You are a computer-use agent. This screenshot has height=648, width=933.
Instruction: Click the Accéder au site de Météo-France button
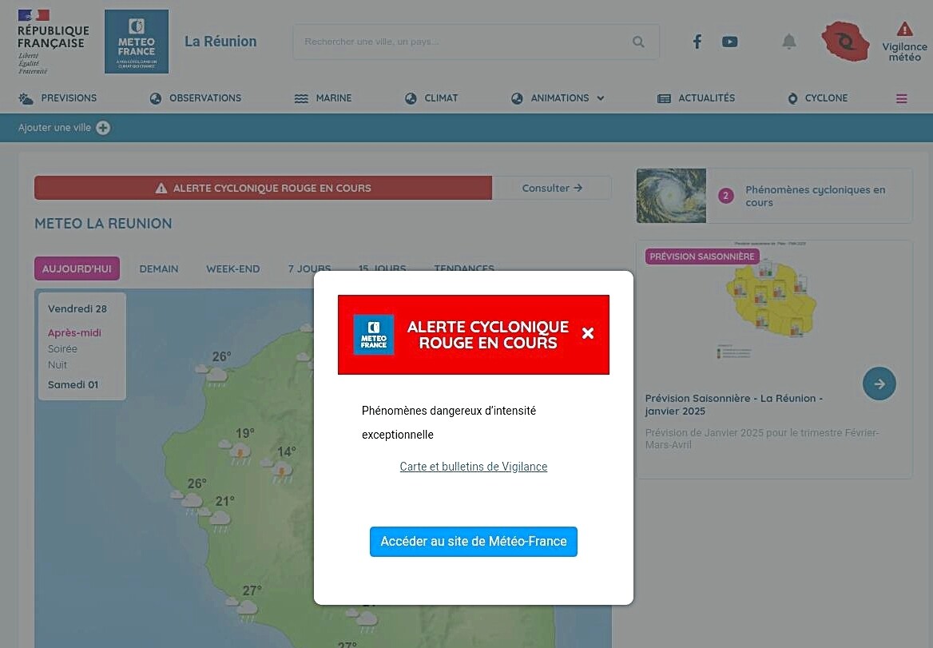(474, 542)
